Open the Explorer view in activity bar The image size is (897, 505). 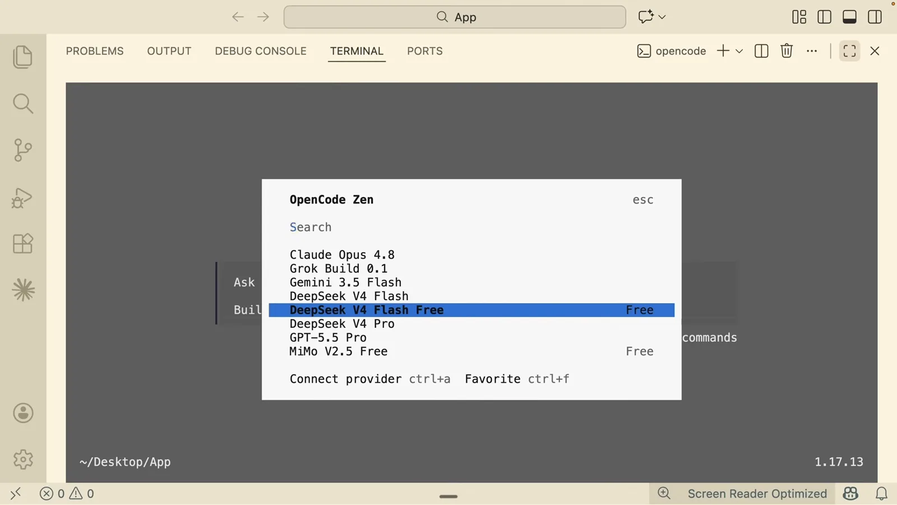(x=23, y=57)
